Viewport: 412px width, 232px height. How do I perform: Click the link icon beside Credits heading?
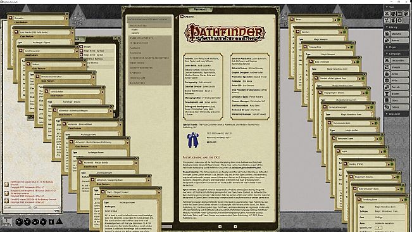point(182,16)
